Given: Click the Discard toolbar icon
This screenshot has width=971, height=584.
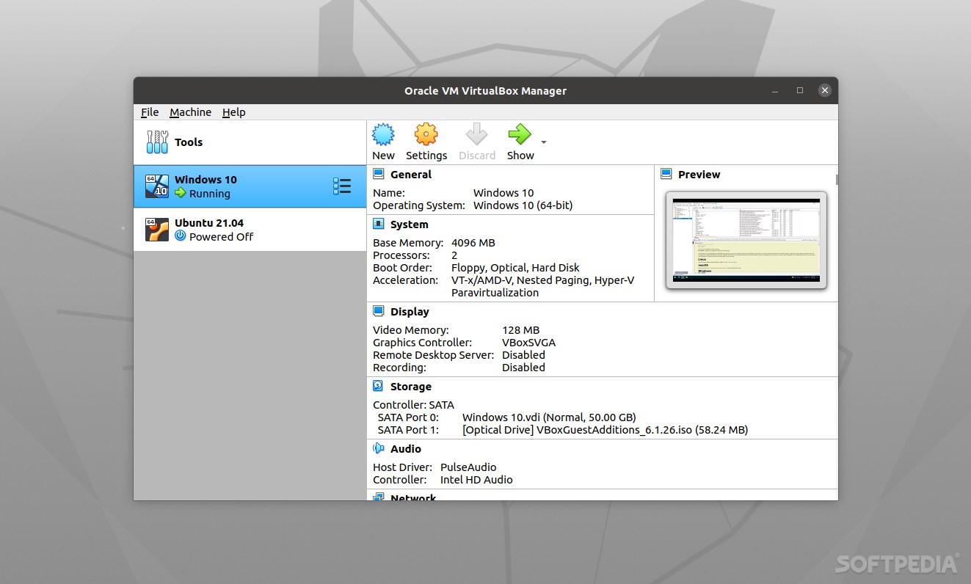Looking at the screenshot, I should tap(477, 134).
